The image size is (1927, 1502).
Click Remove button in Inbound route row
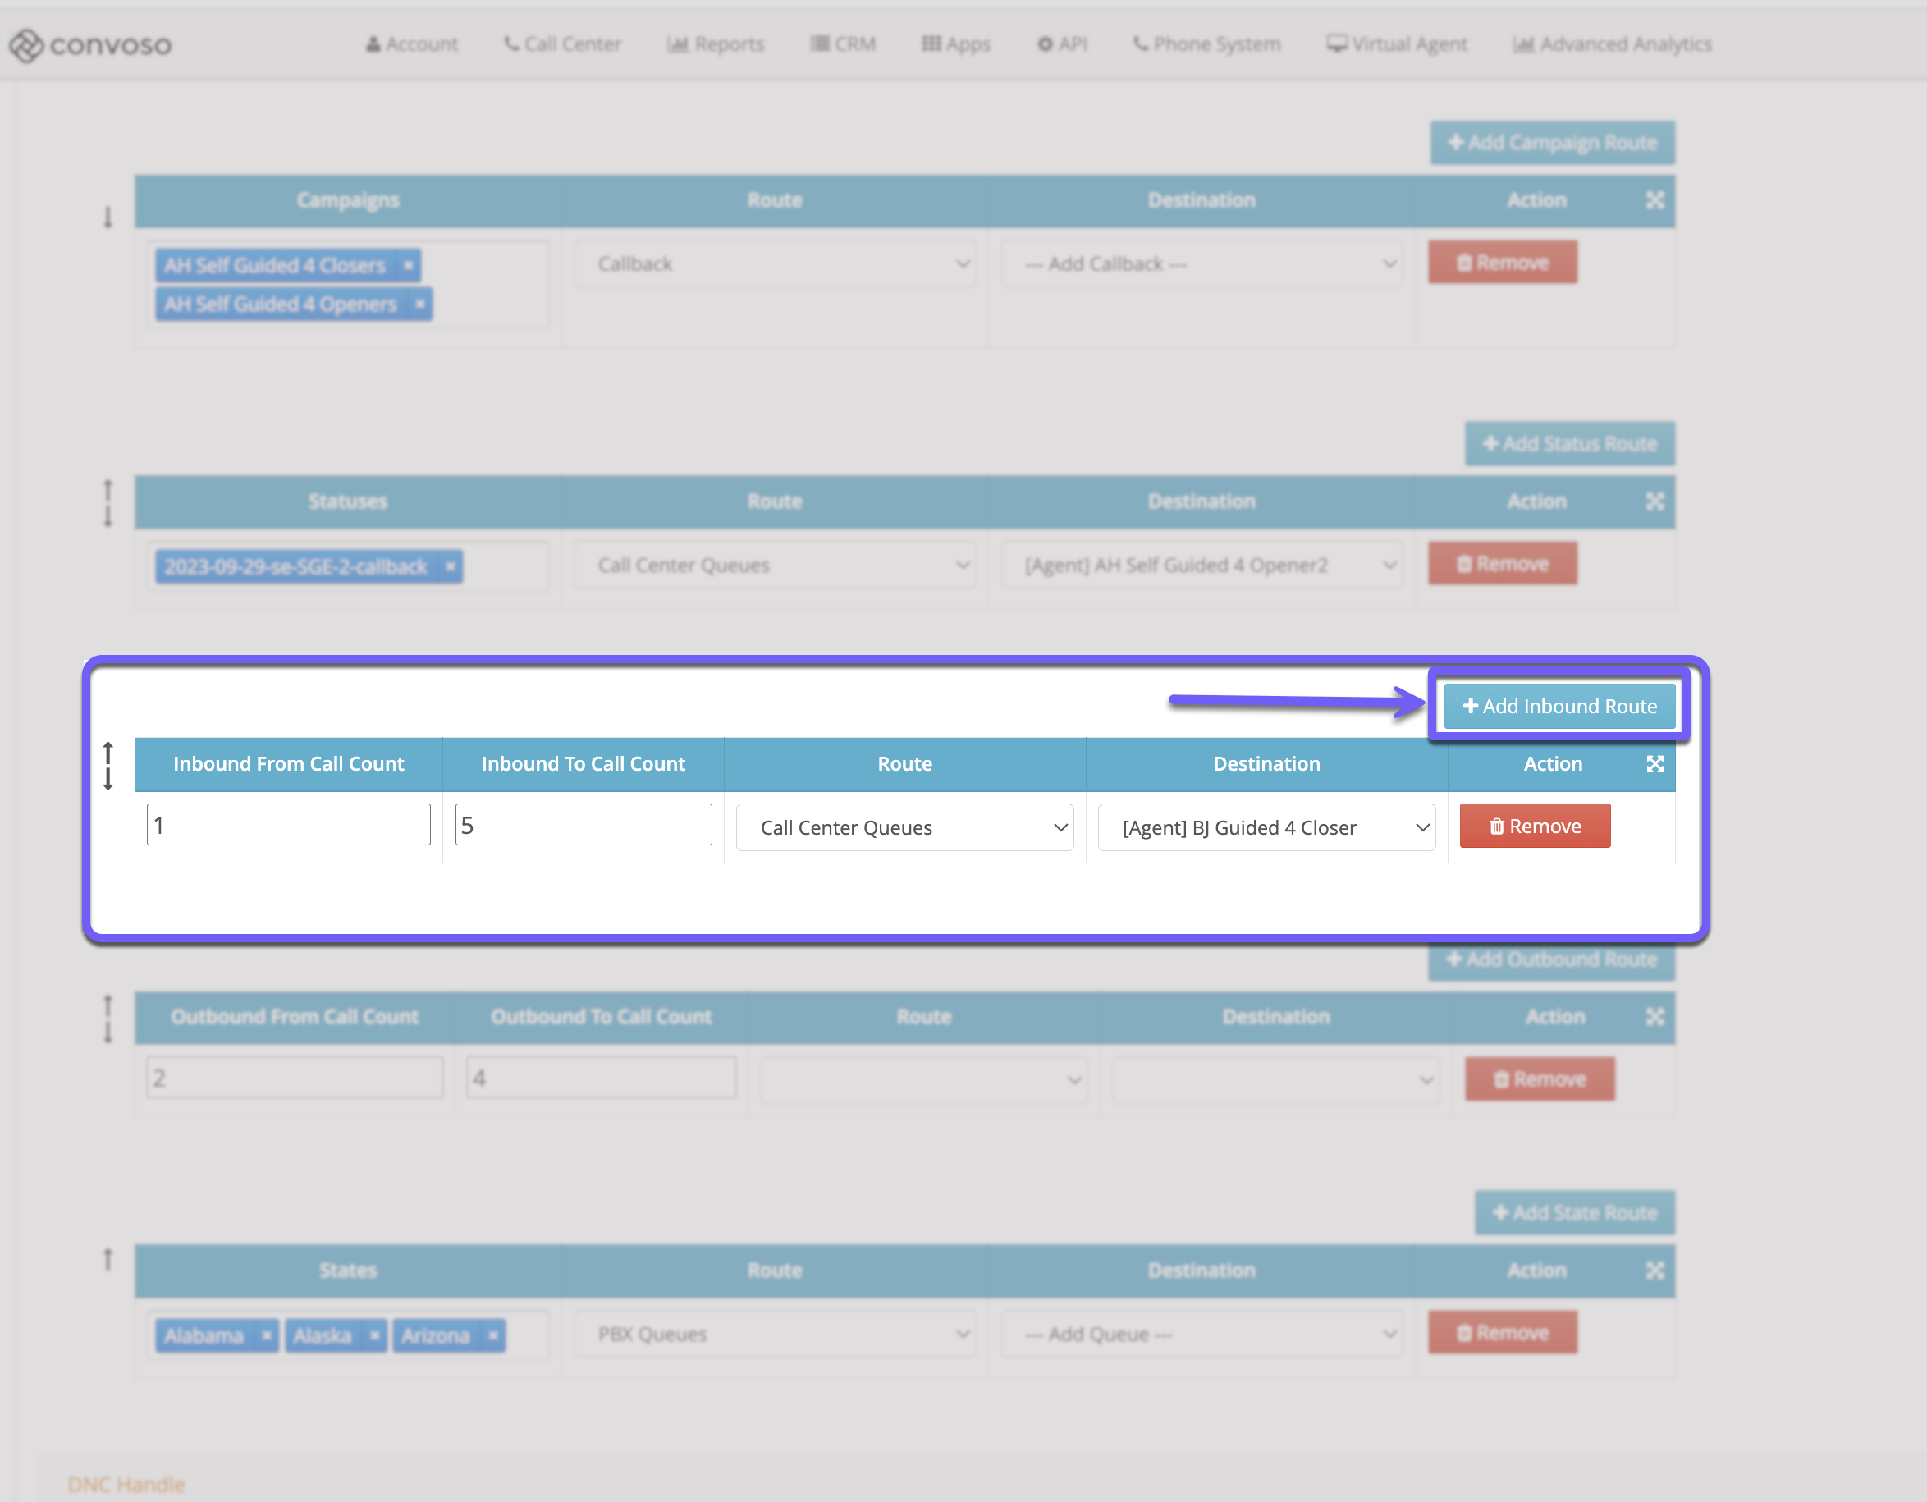(1535, 826)
